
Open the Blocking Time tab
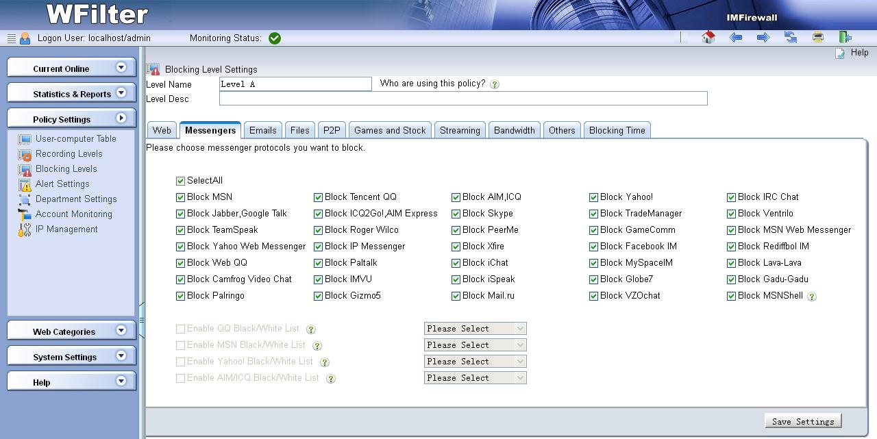617,130
